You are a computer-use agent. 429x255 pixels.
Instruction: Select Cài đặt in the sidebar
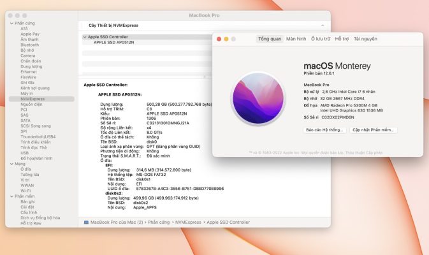pyautogui.click(x=27, y=207)
